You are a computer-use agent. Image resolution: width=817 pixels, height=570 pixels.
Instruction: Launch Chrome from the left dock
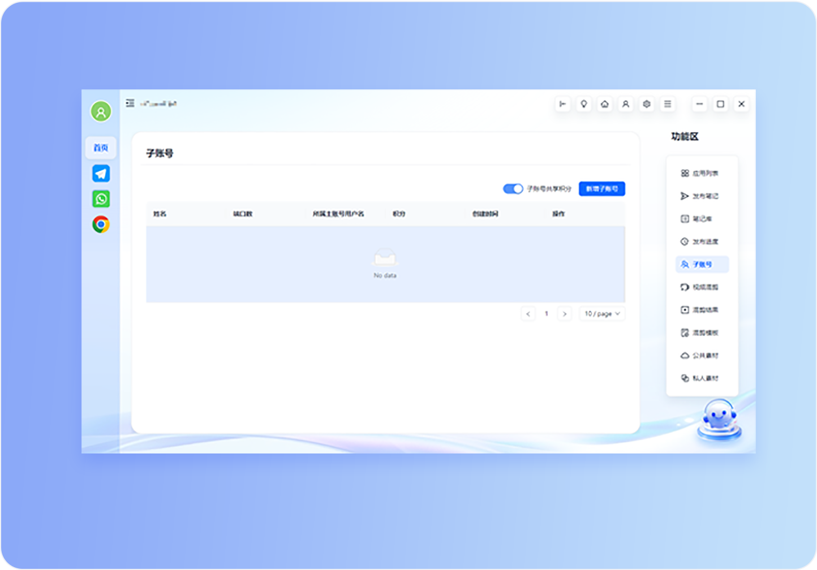100,224
